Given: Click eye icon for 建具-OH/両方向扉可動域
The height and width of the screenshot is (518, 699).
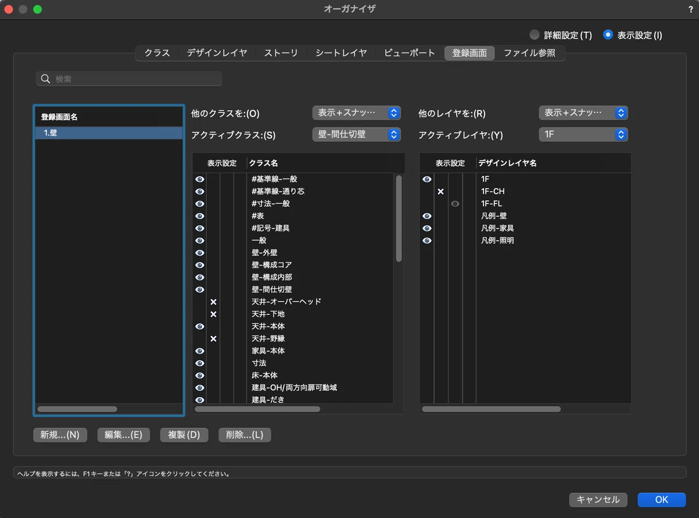Looking at the screenshot, I should tap(200, 387).
